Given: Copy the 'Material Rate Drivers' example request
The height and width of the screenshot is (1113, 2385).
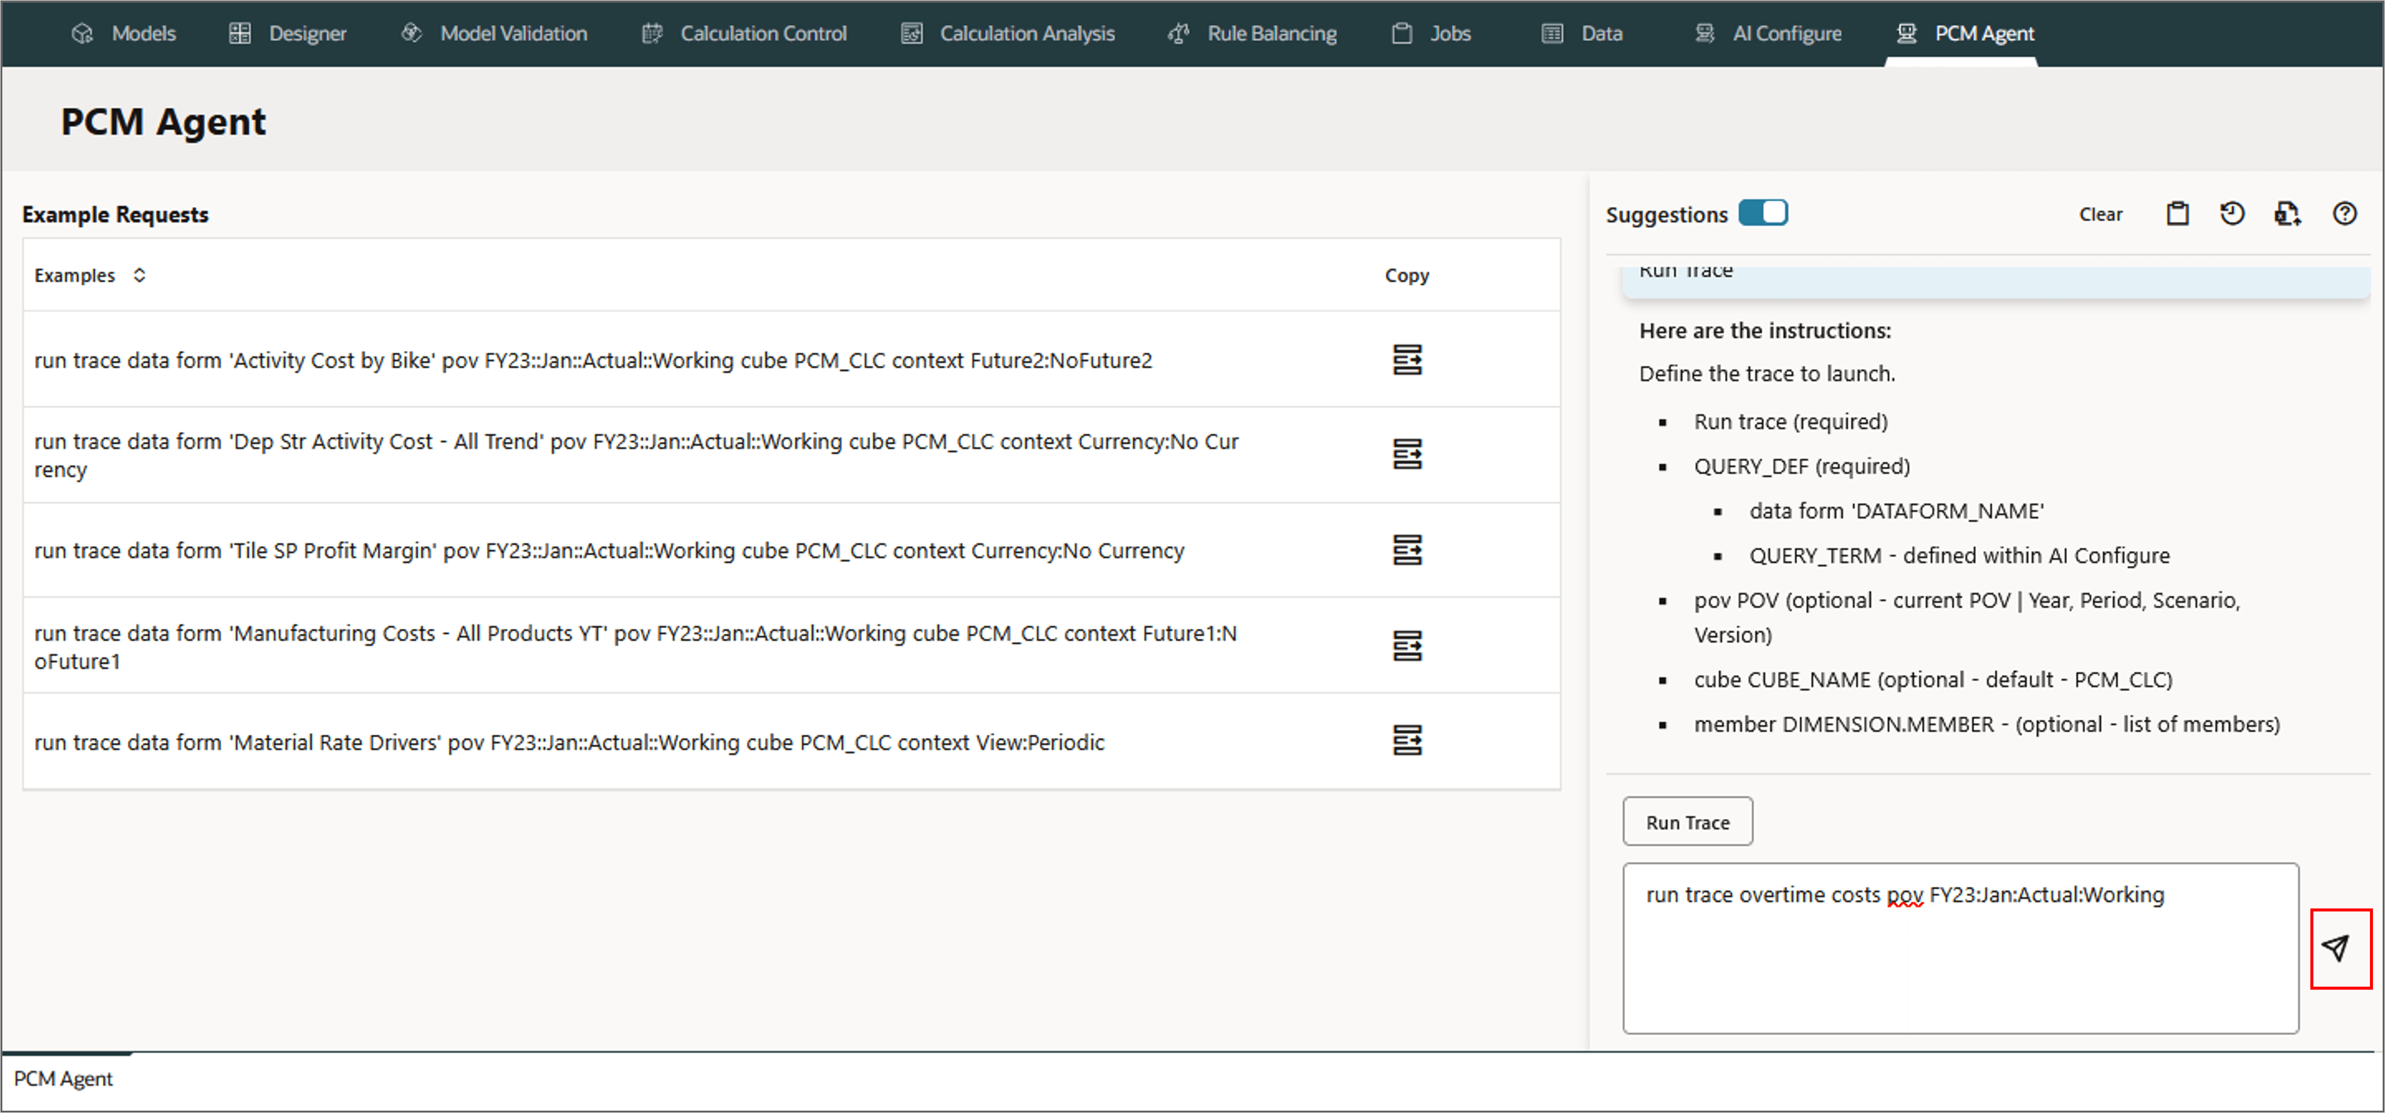Looking at the screenshot, I should pos(1406,740).
